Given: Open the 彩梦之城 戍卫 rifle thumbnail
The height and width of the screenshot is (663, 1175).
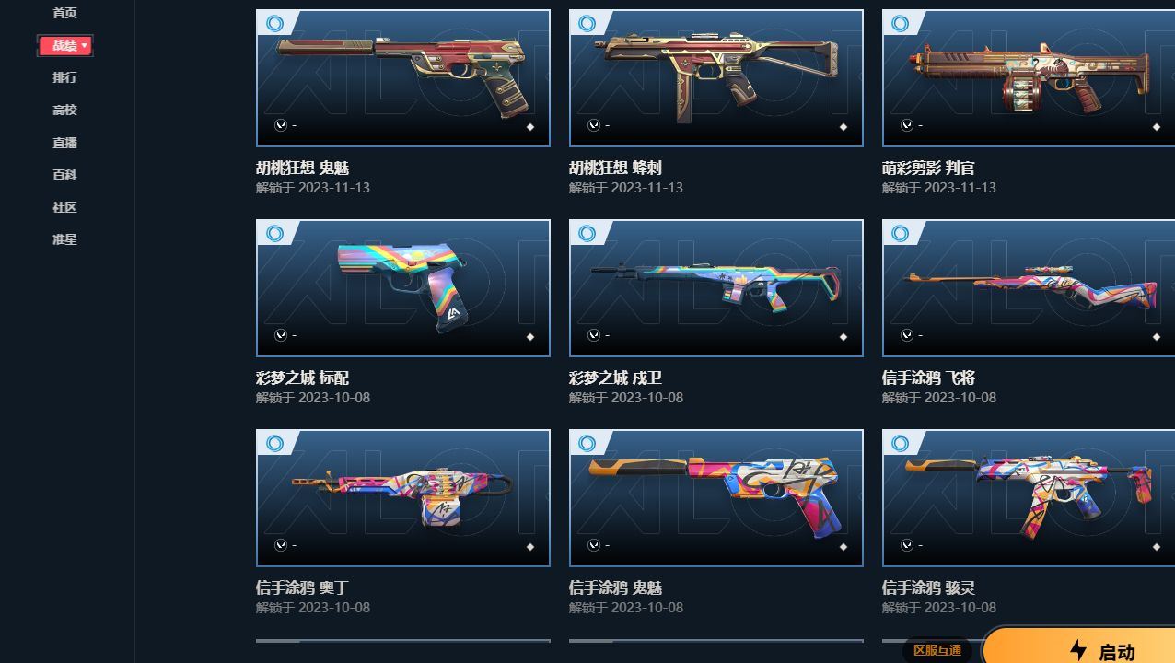Looking at the screenshot, I should coord(716,288).
